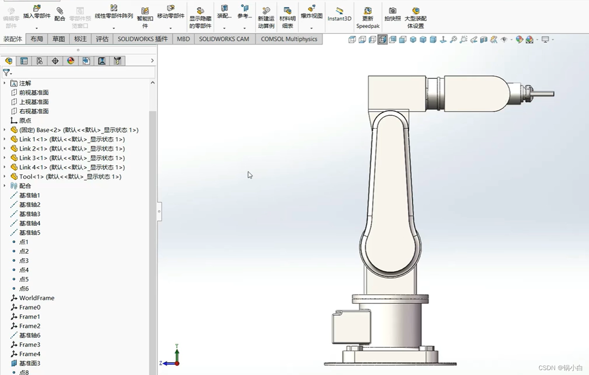
Task: Open the ConfigurationManager tab icon
Action: click(40, 61)
